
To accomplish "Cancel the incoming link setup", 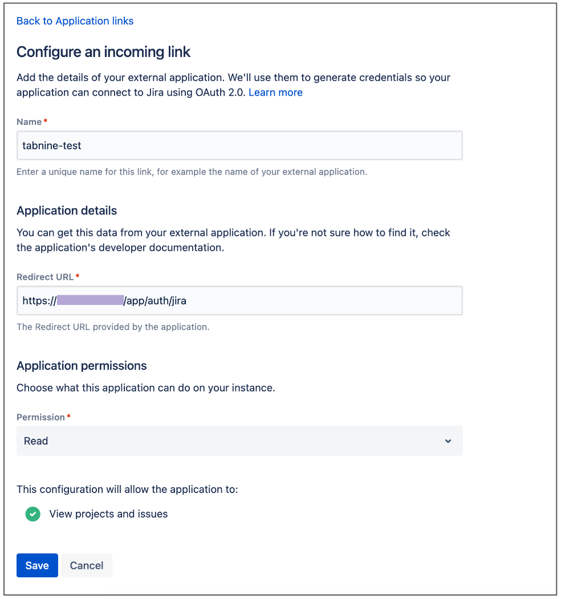I will pyautogui.click(x=87, y=565).
